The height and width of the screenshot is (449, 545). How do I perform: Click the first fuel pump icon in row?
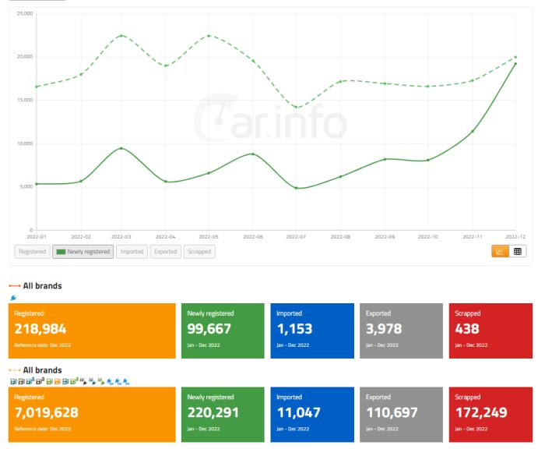pos(13,381)
